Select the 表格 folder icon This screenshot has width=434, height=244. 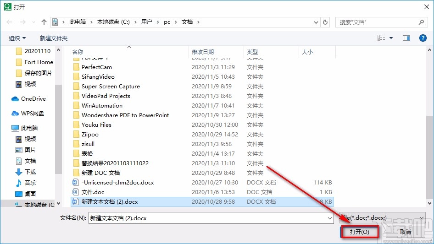click(x=76, y=154)
